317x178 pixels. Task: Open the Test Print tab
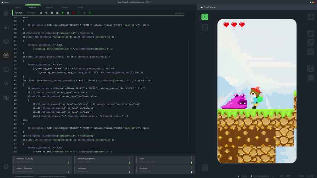(32, 7)
